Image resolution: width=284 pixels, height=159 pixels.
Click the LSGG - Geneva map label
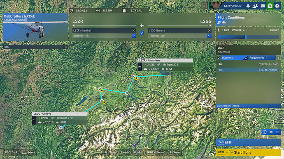[60, 114]
